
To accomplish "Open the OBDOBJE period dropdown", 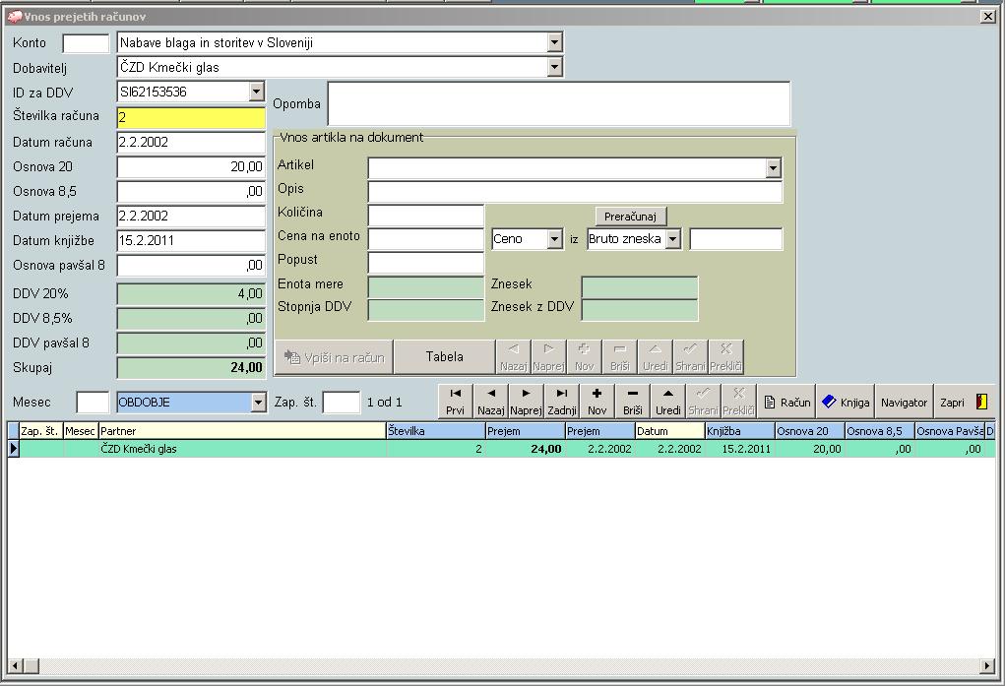I will (x=258, y=402).
